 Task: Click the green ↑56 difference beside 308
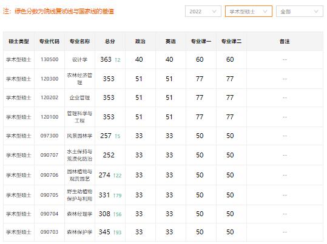coord(118,214)
